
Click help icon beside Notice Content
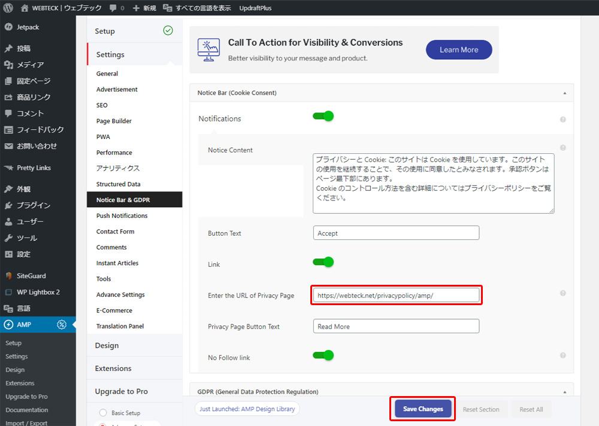pos(562,148)
